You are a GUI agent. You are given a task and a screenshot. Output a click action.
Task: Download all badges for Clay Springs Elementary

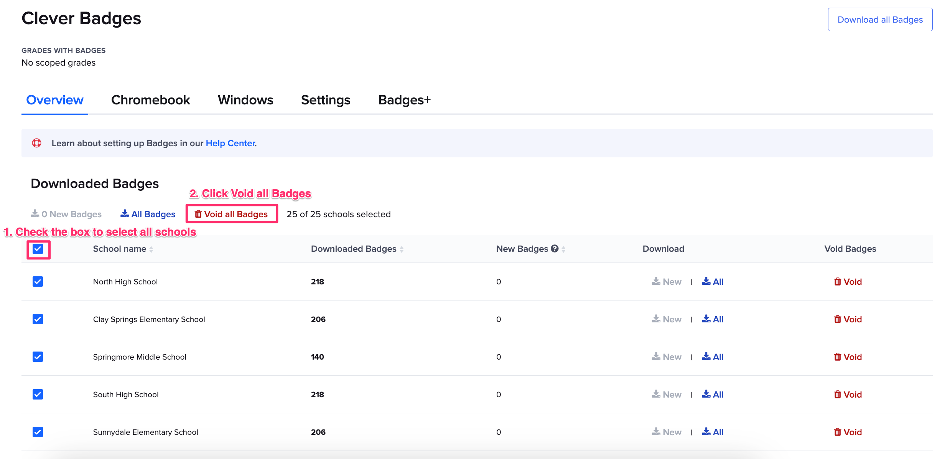(x=713, y=319)
